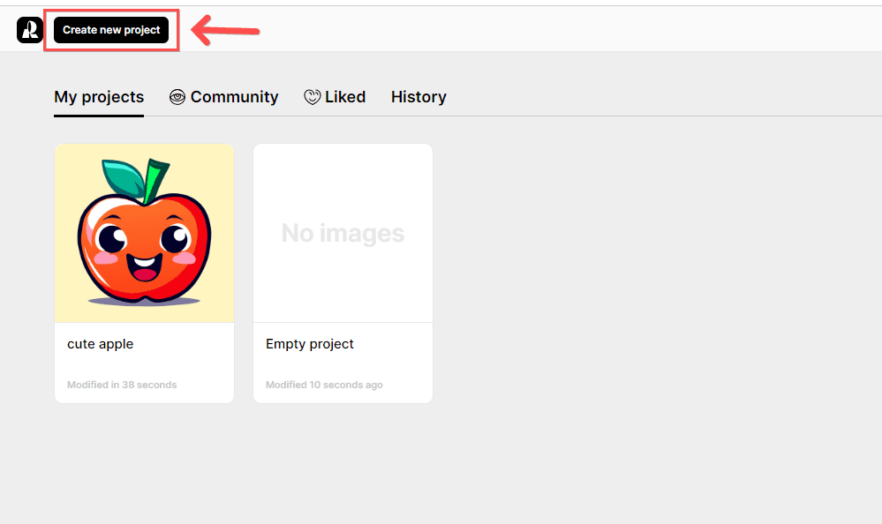Go to the Liked tab
The width and height of the screenshot is (882, 524).
[x=344, y=97]
